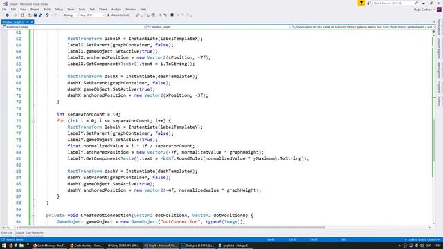The image size is (443, 249).
Task: Click the Visual Studio logo icon
Action: coord(5,3)
